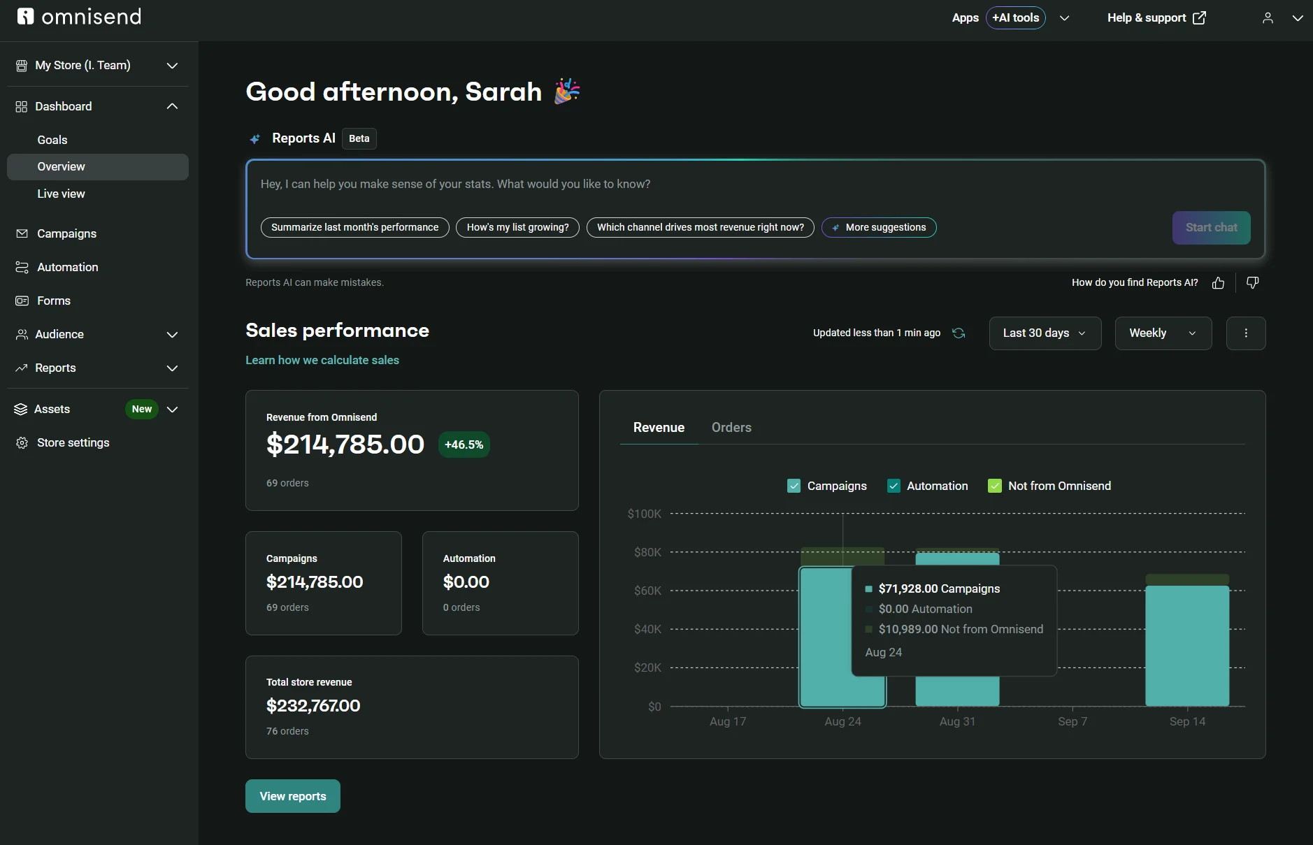Uncheck the Not from Omnisend checkbox

(x=994, y=486)
